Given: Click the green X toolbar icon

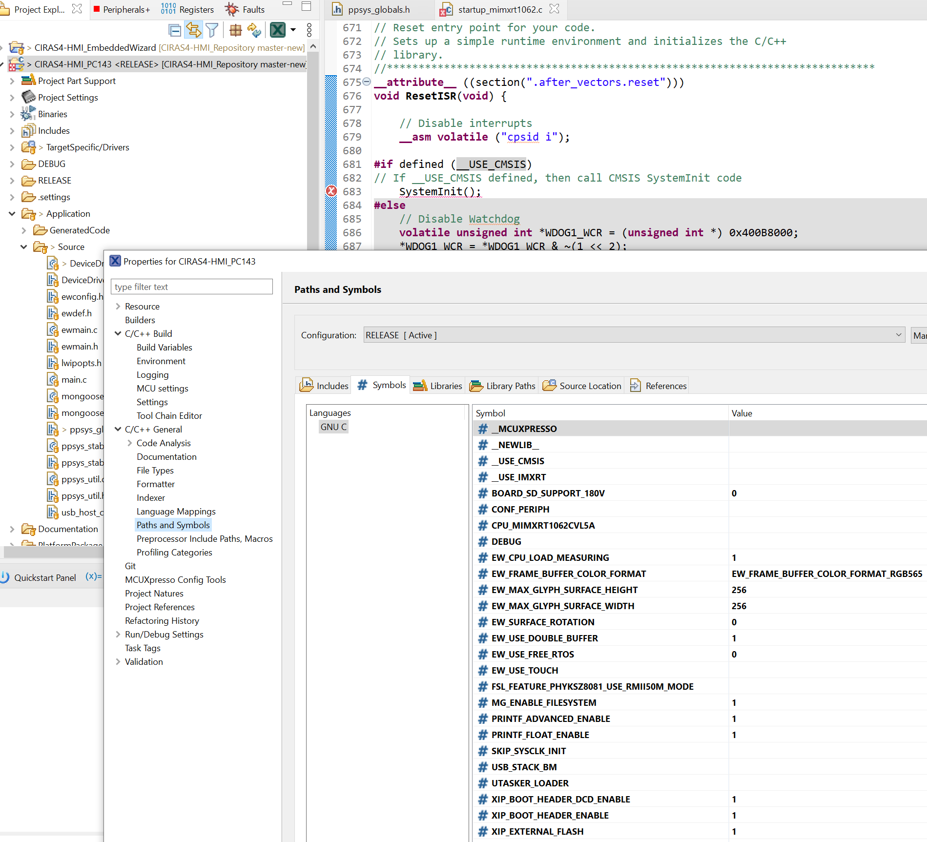Looking at the screenshot, I should pyautogui.click(x=278, y=30).
